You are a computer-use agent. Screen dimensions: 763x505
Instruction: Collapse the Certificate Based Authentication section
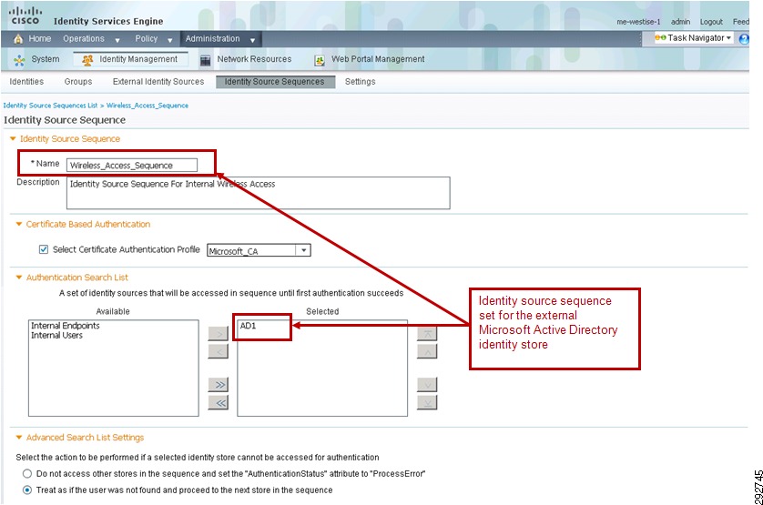[x=19, y=224]
